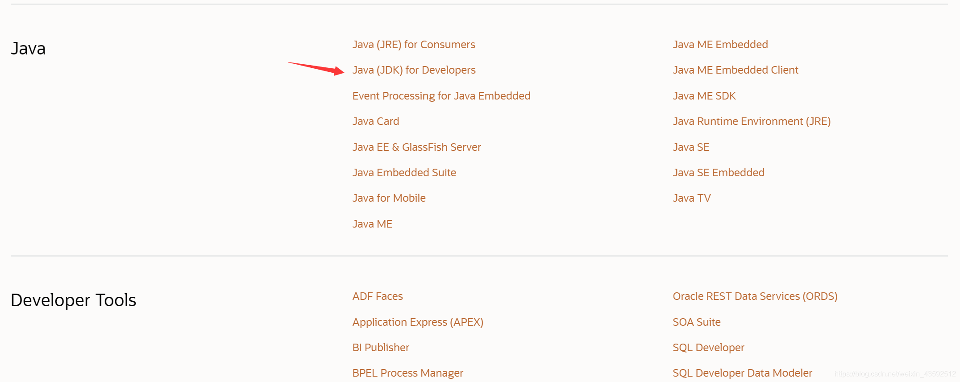Viewport: 960px width, 382px height.
Task: Open the SQL Developer link
Action: coord(708,348)
